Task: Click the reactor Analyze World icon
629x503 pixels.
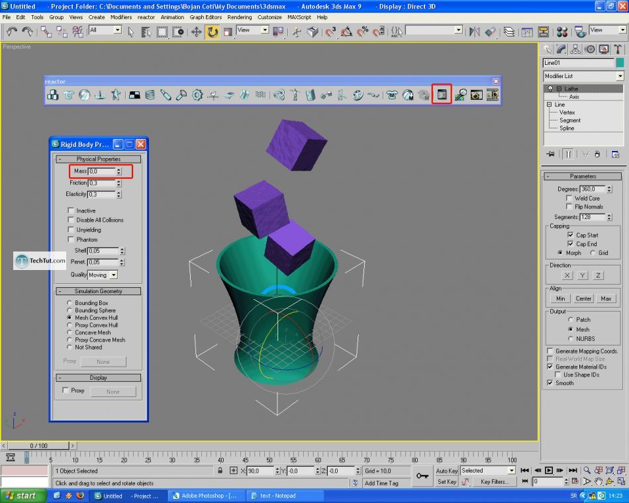Action: click(460, 95)
